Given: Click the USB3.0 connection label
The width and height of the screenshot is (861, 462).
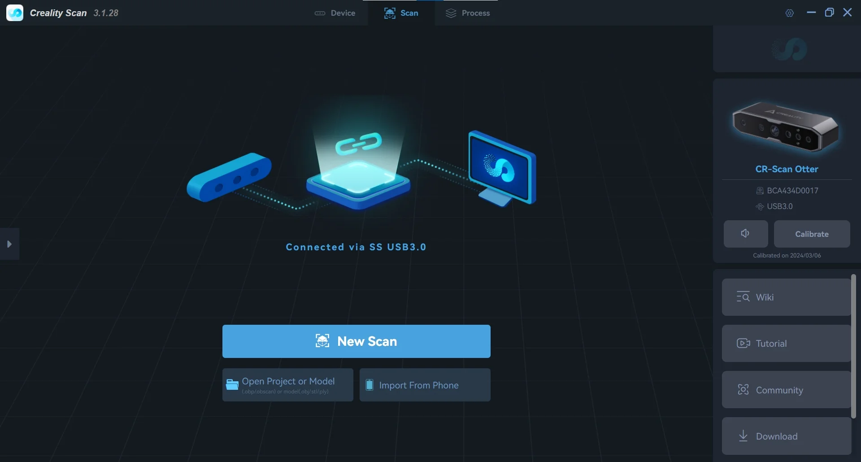Looking at the screenshot, I should point(780,206).
